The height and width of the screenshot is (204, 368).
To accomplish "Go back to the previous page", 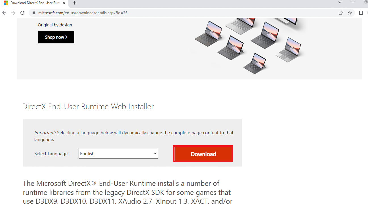I will 4,13.
